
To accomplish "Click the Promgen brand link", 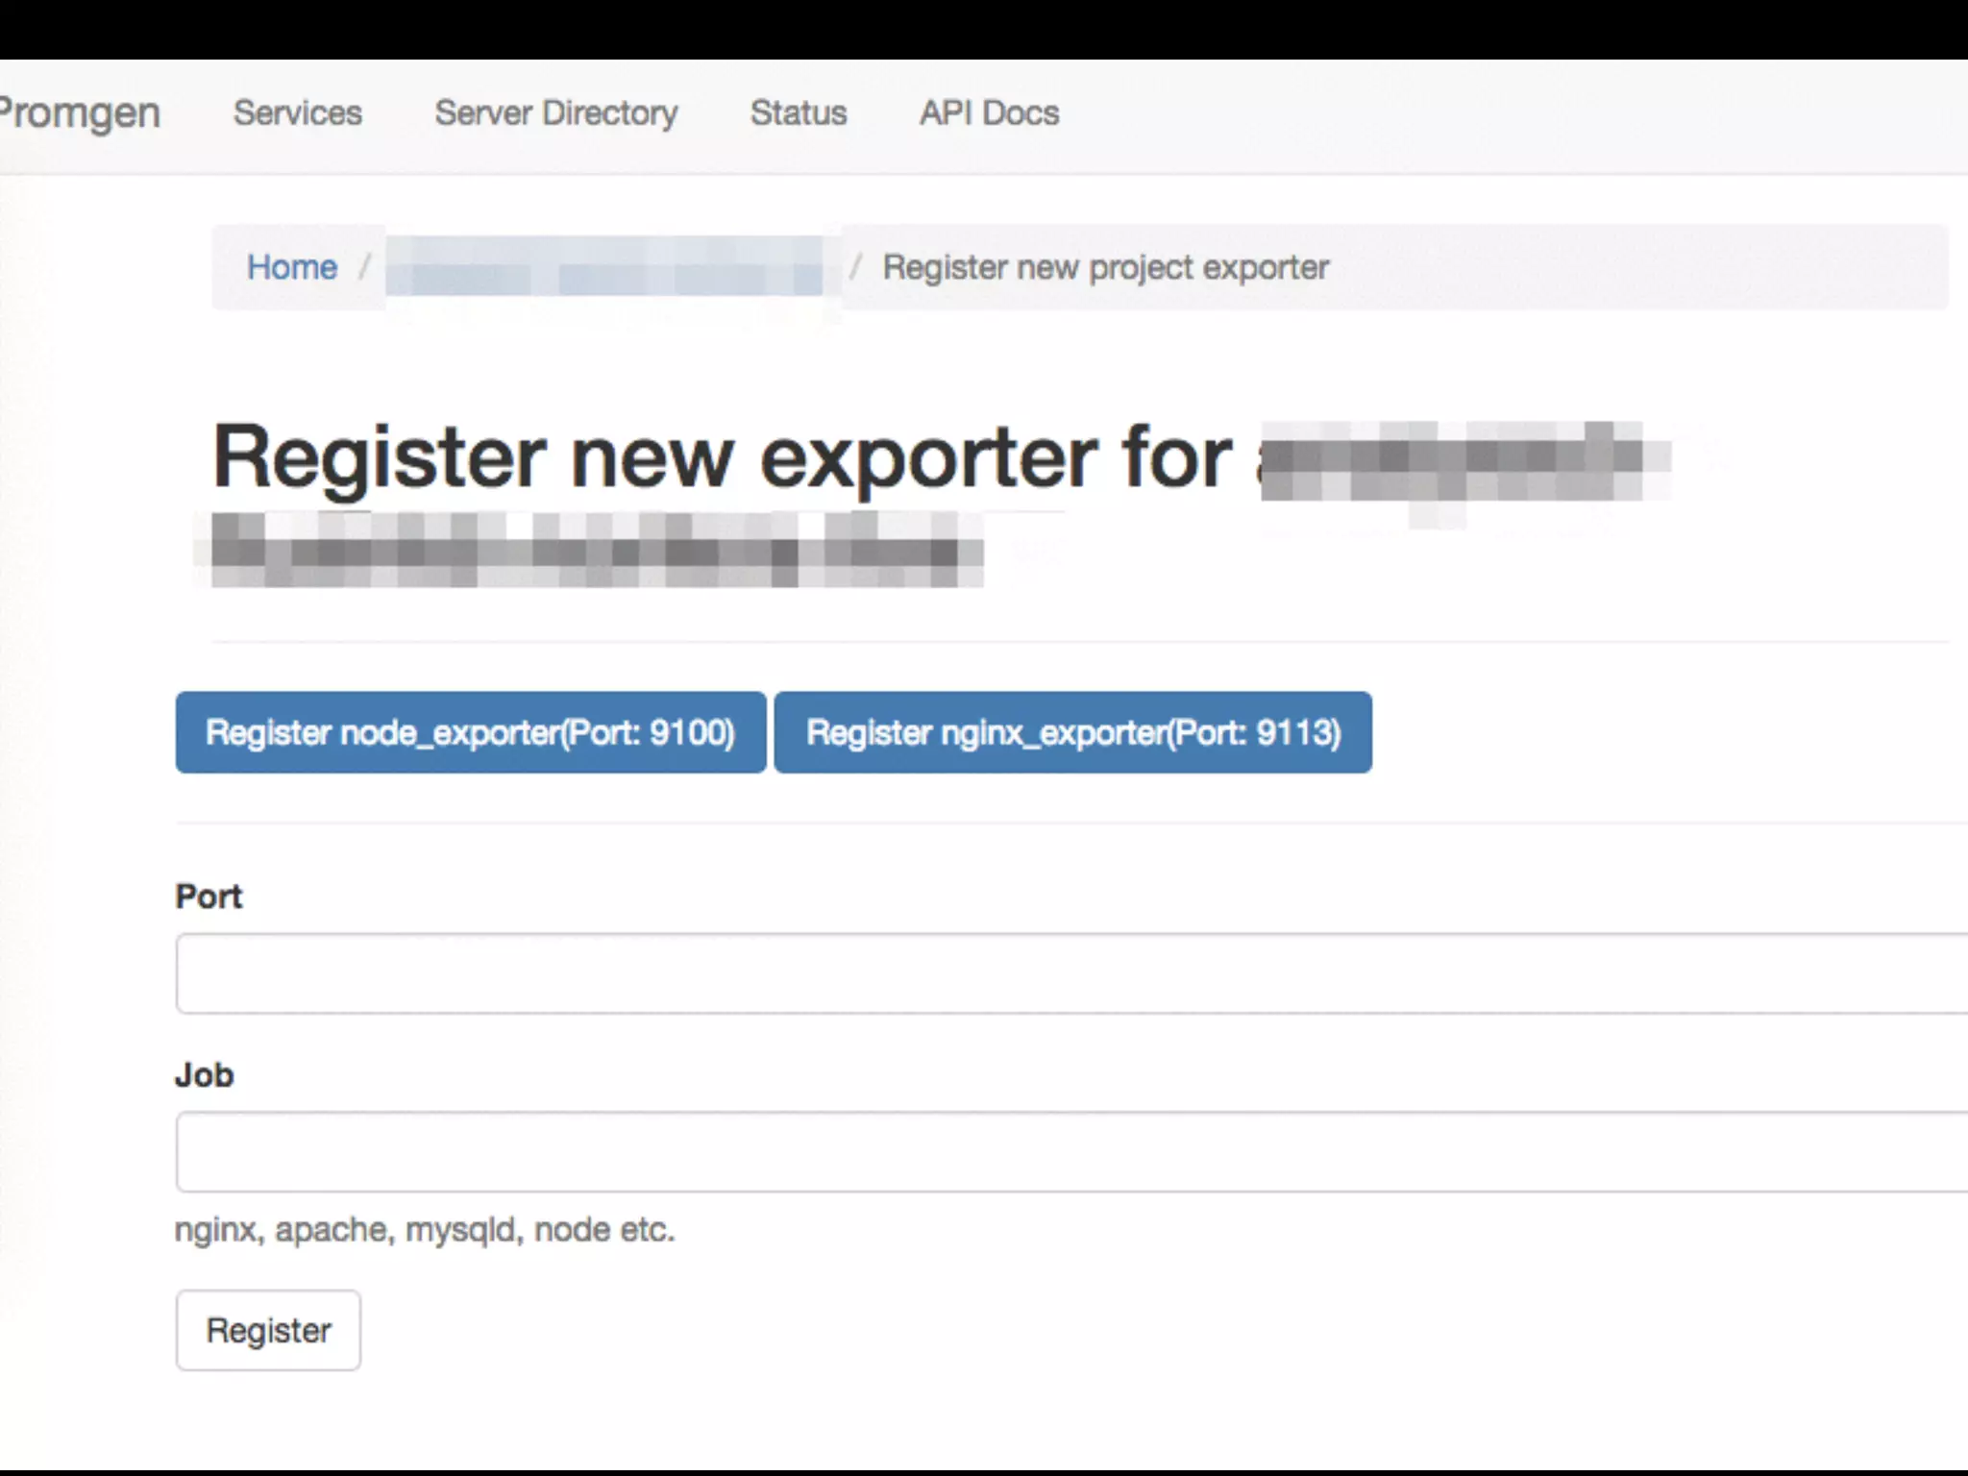I will click(79, 113).
